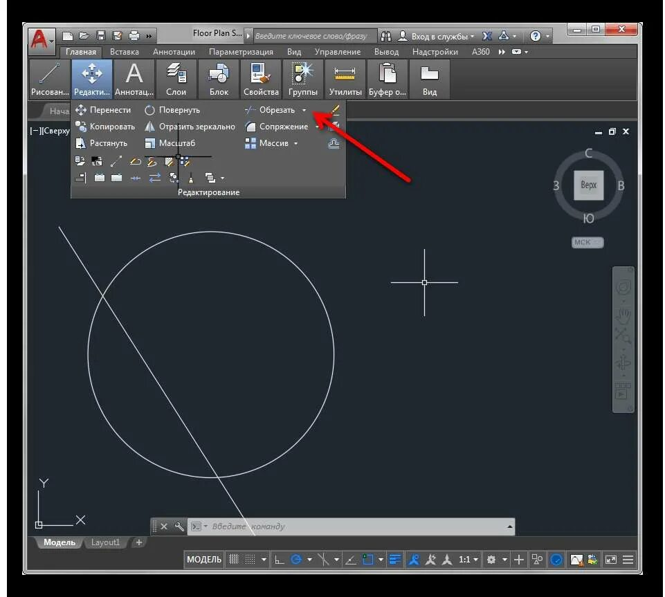
Task: Select the Отразить зеркально mirror tool
Action: pos(190,127)
